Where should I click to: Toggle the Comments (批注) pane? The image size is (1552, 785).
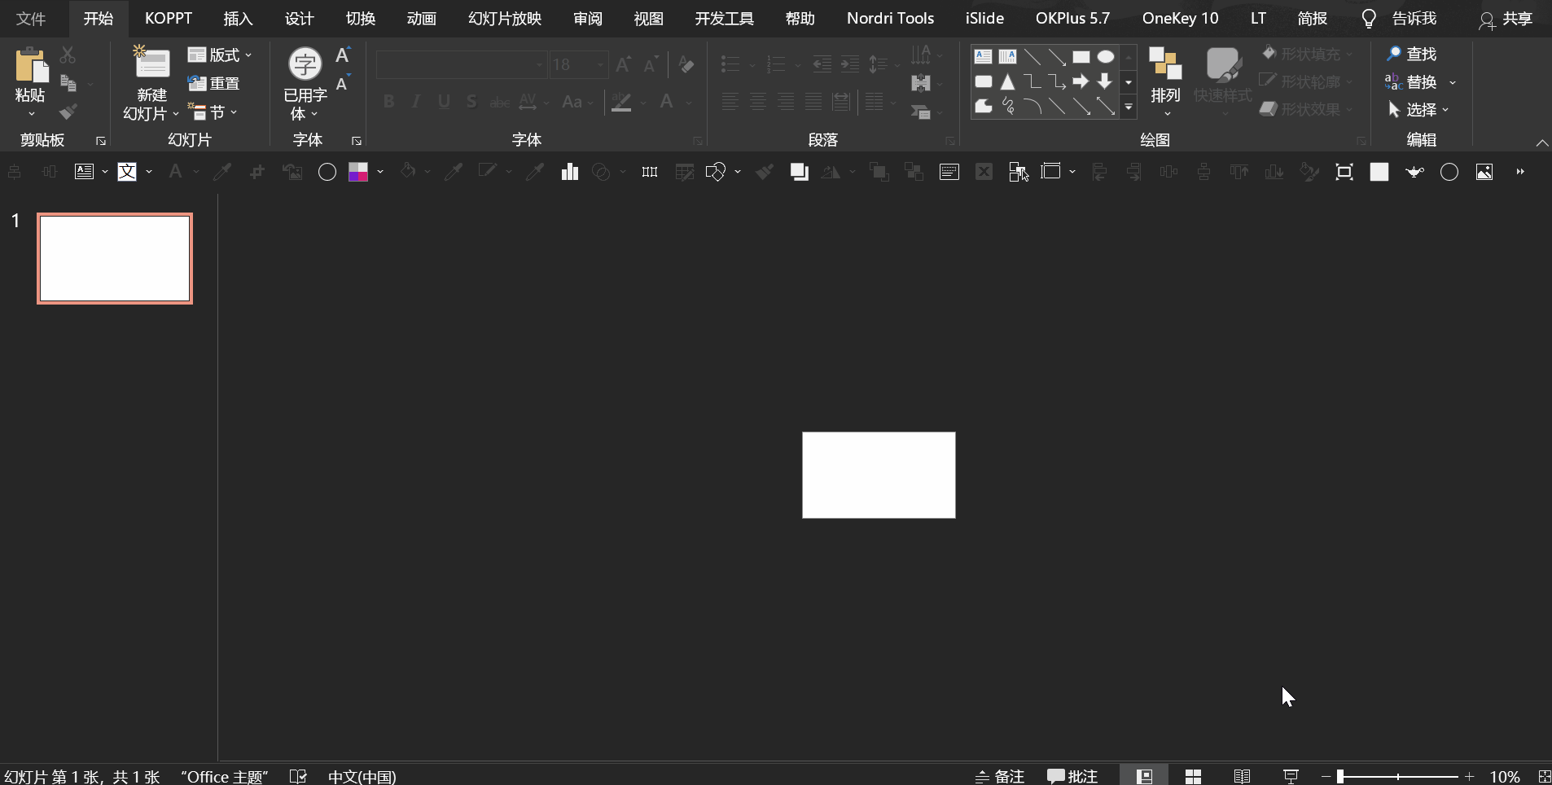click(1072, 776)
